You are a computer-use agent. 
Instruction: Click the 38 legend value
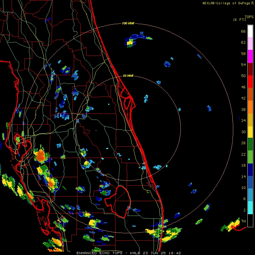tap(243, 110)
